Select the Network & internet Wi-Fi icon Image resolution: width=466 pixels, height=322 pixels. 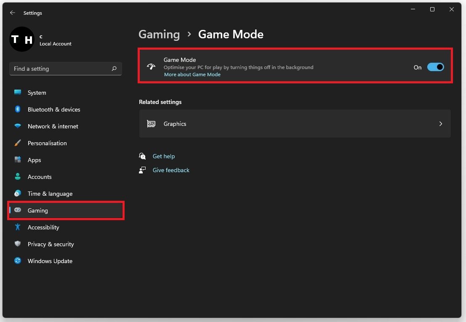[x=18, y=126]
